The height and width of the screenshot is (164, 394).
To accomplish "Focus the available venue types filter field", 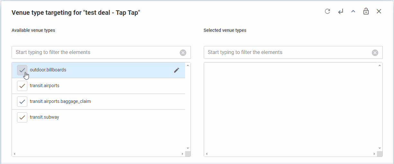I will tap(96, 52).
